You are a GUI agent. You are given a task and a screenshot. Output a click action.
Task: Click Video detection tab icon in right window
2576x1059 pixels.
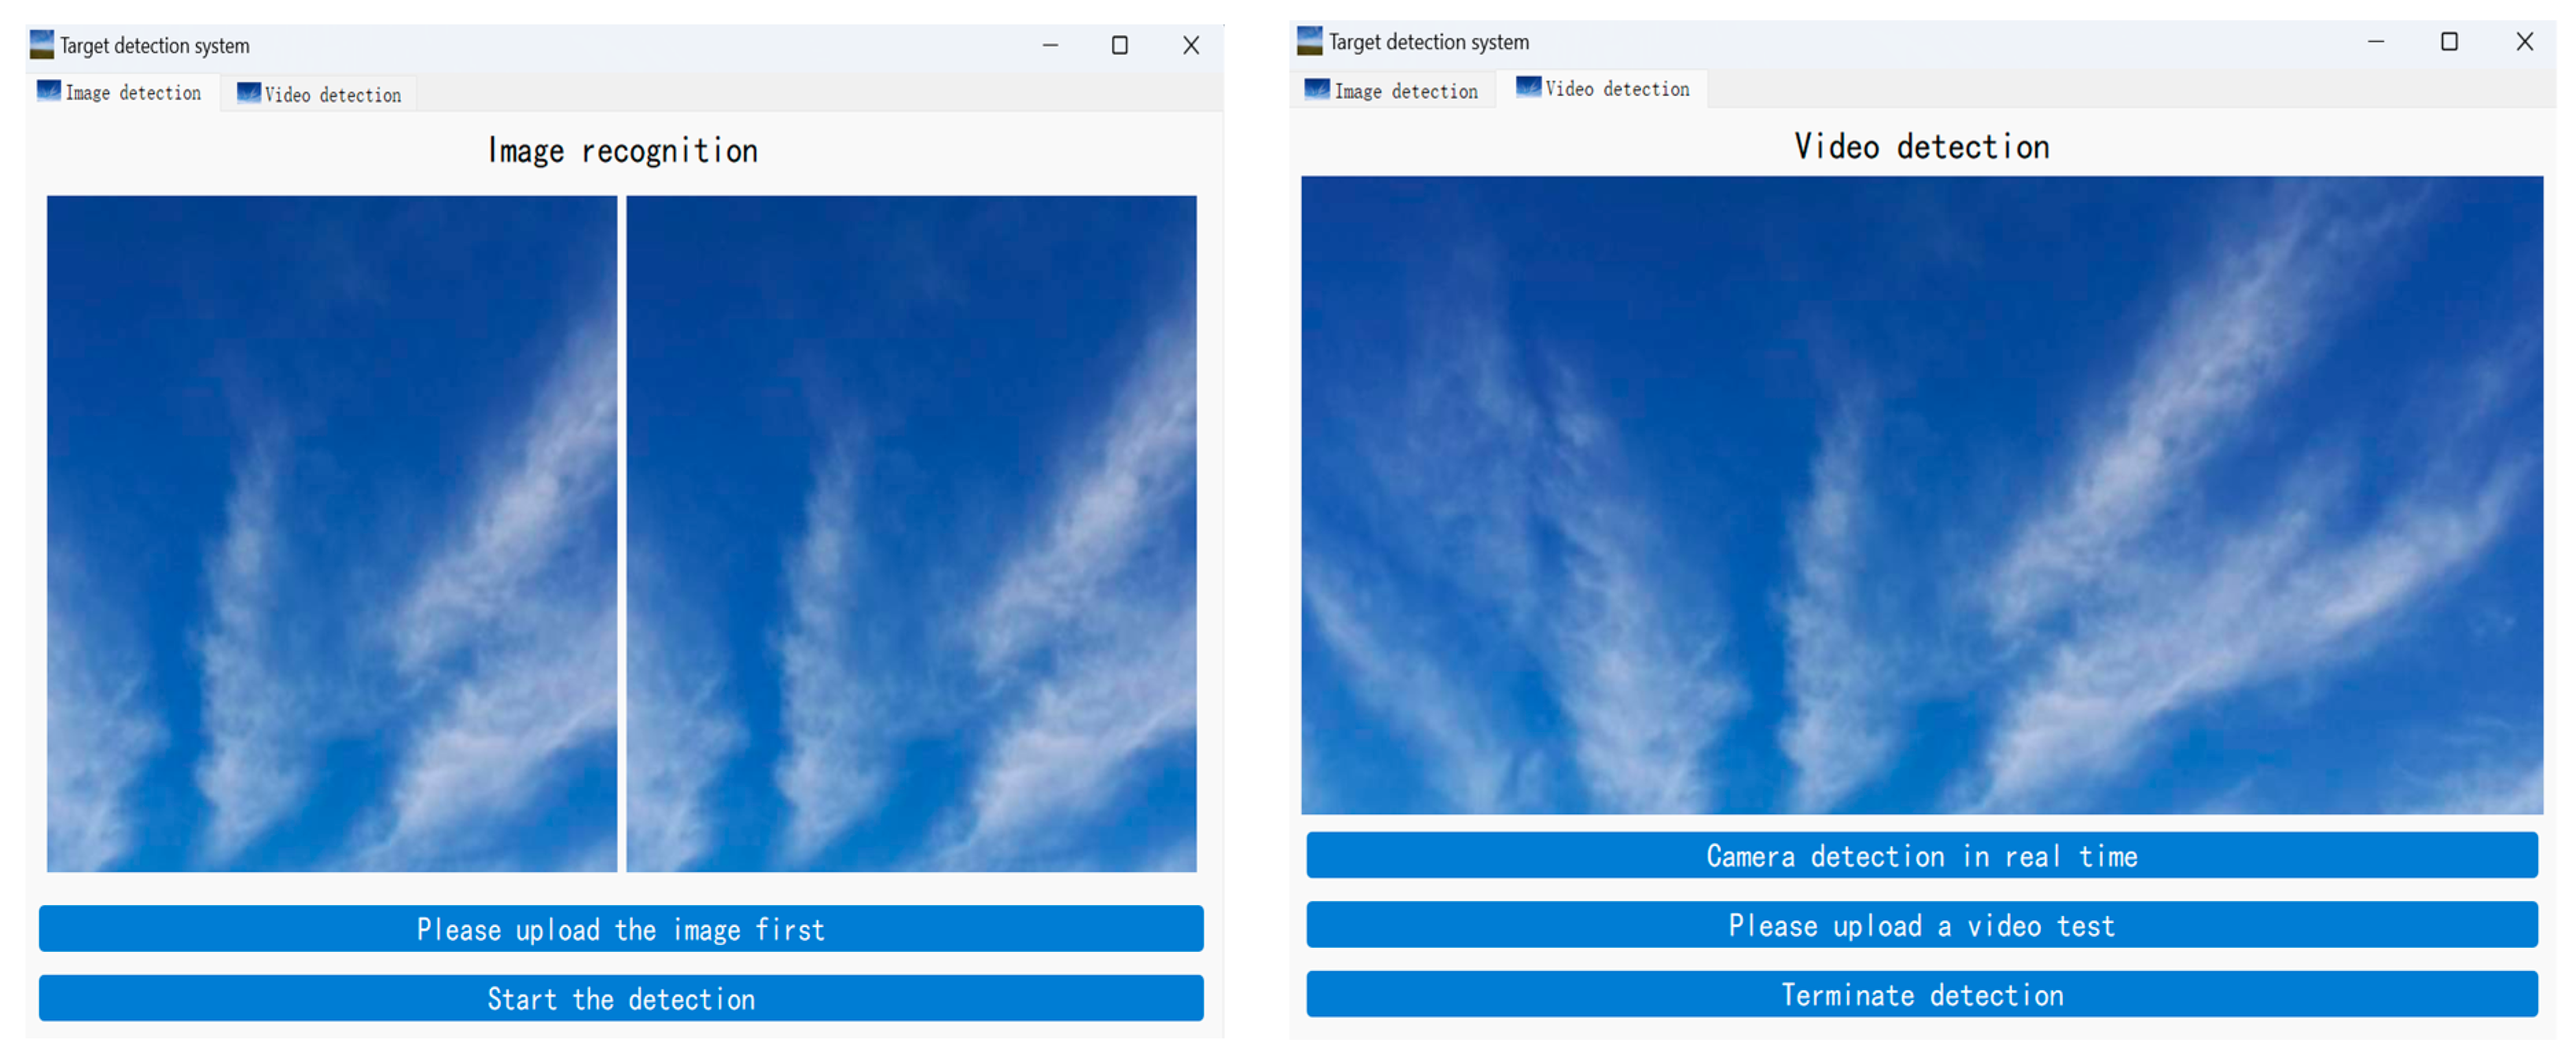pos(1528,87)
